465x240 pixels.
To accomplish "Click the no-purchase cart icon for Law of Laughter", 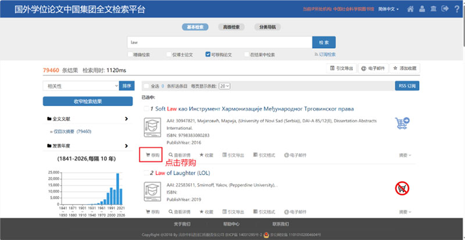I will (x=402, y=187).
